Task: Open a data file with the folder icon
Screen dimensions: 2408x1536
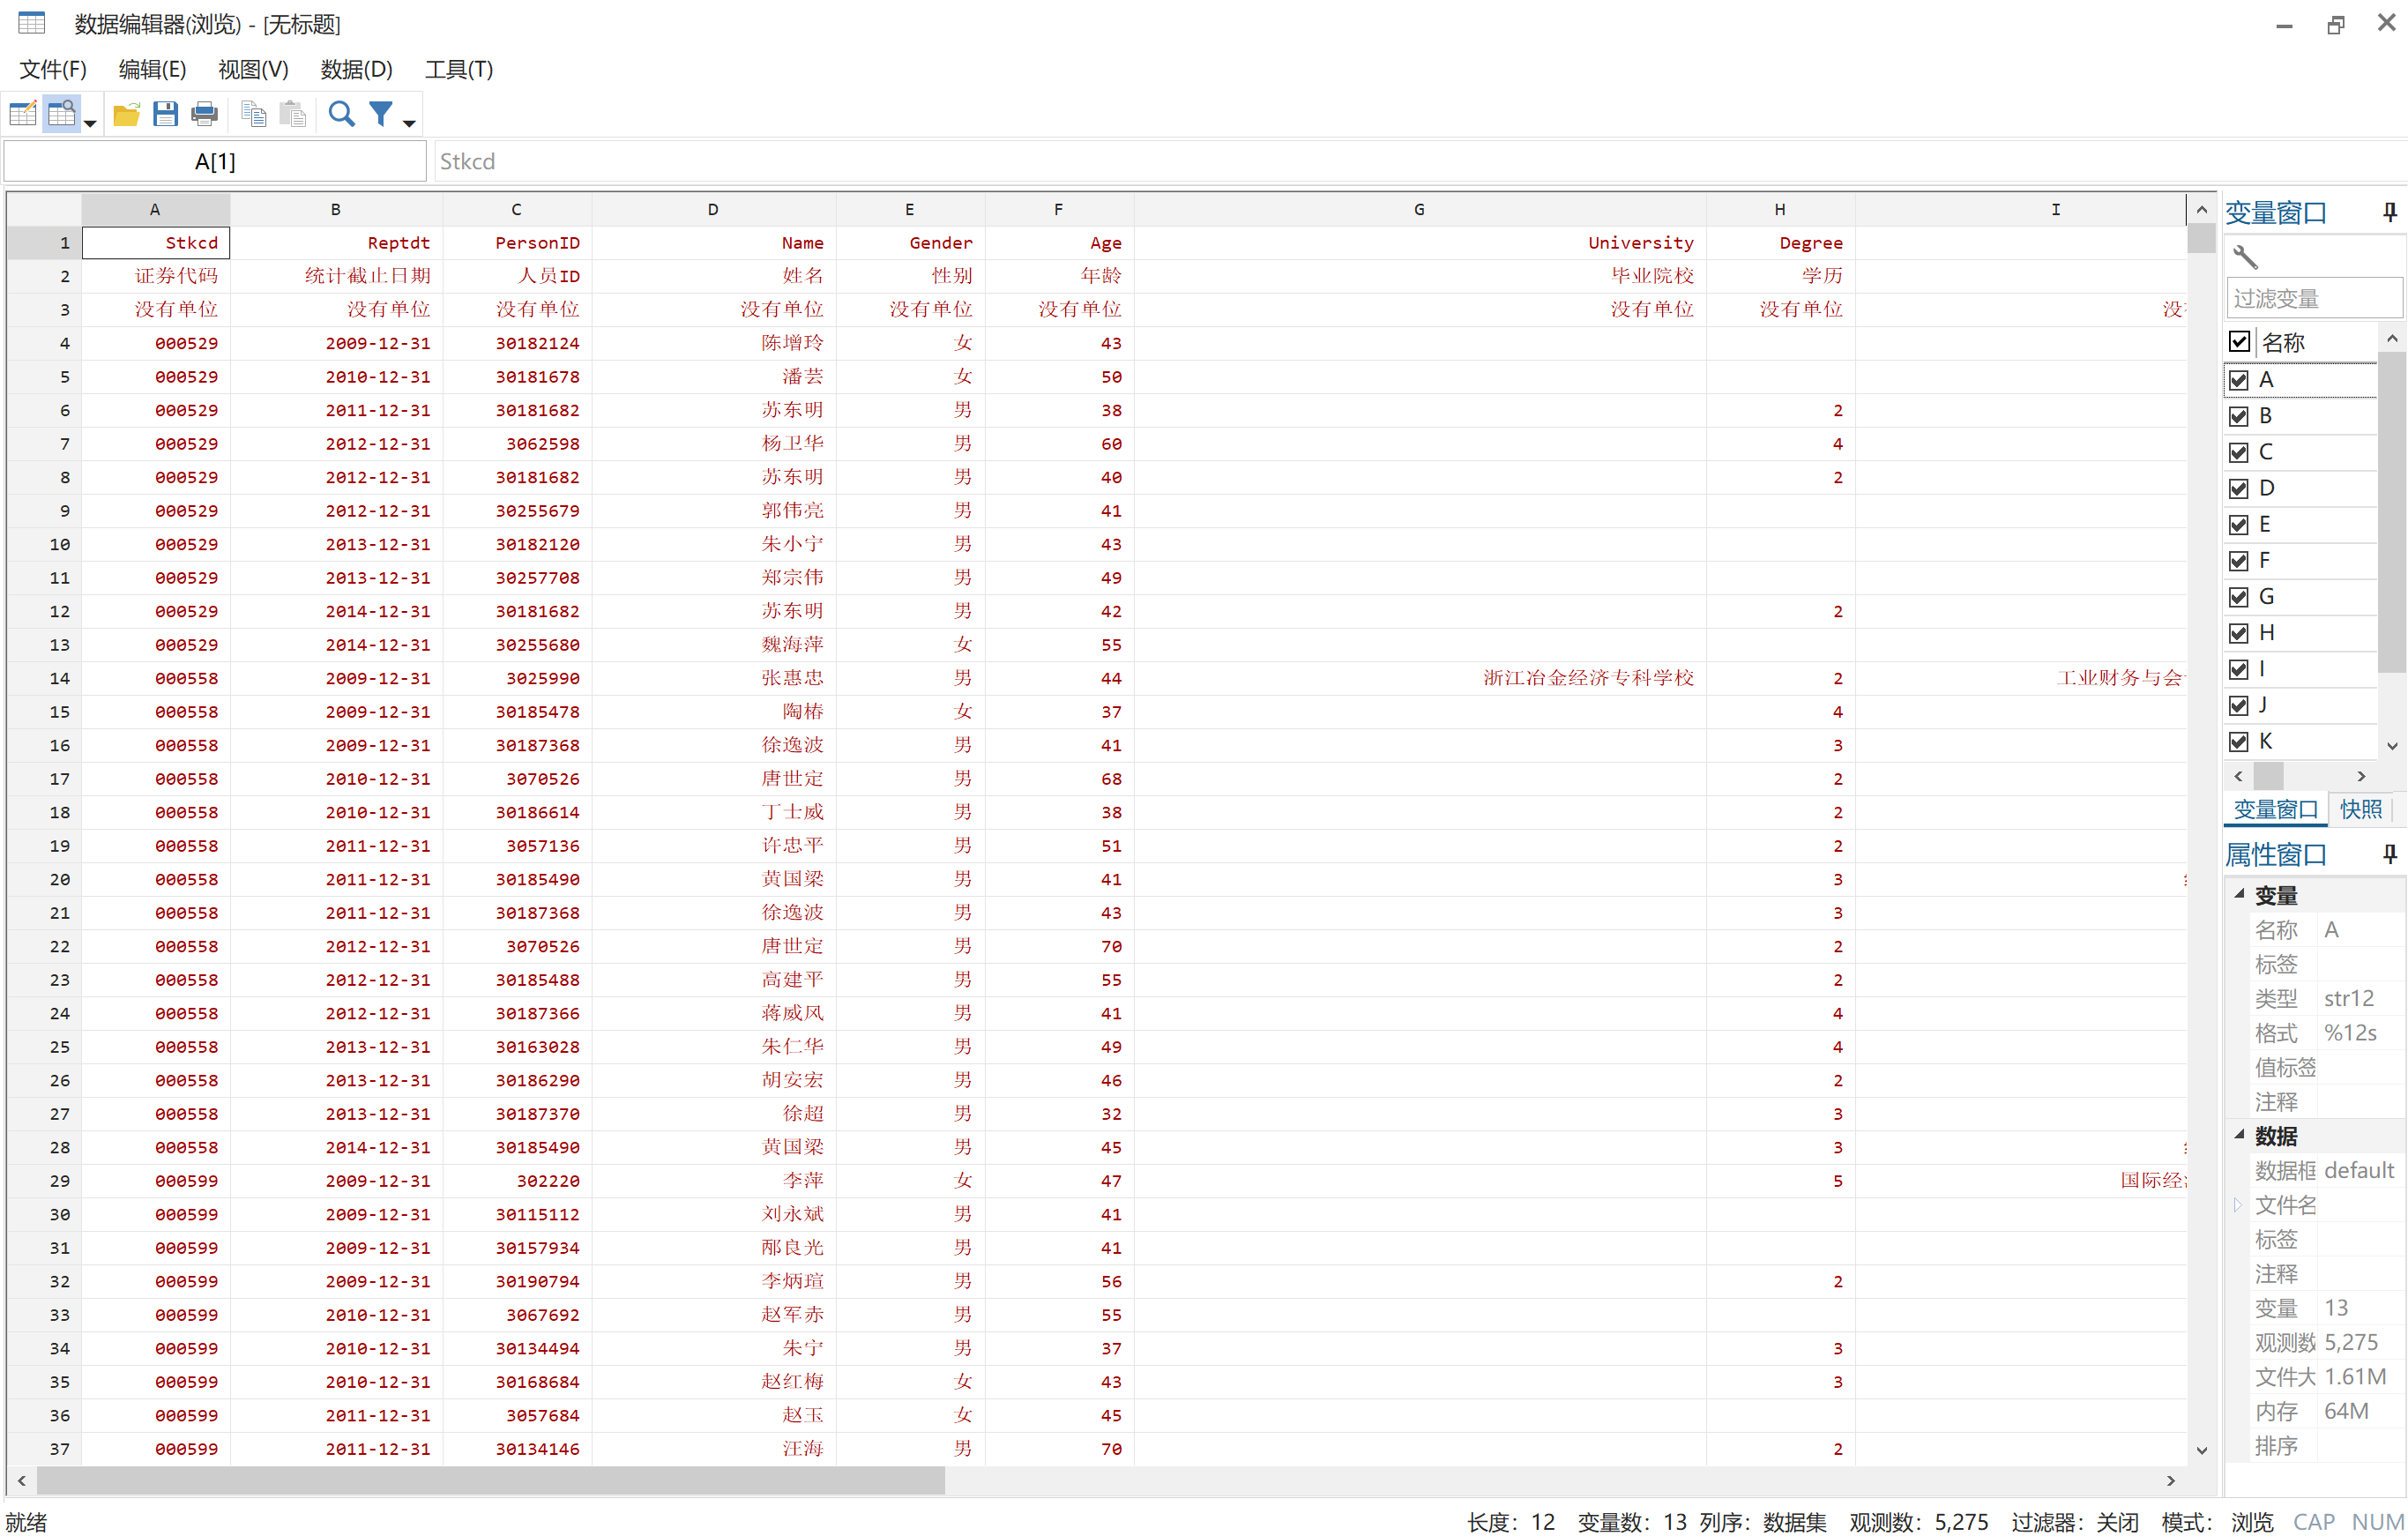Action: click(x=126, y=113)
